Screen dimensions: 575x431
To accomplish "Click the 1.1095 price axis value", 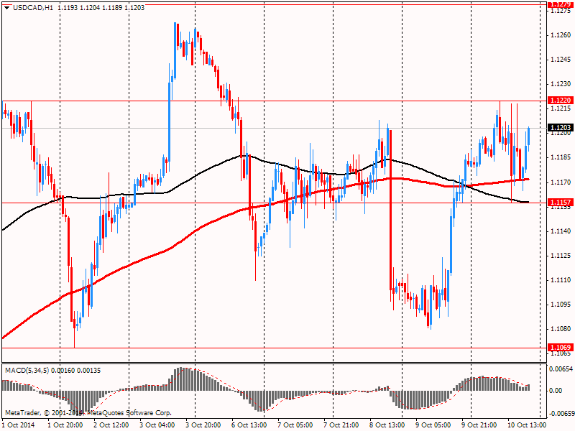I will 561,305.
